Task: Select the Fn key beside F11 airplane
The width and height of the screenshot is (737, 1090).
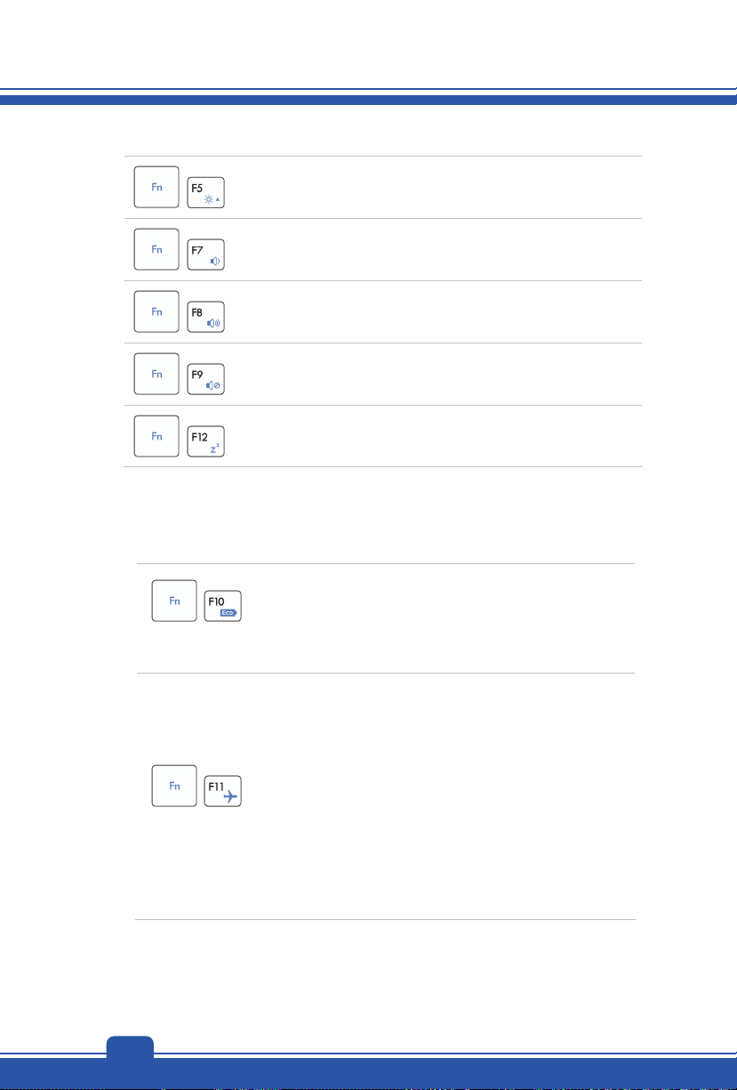Action: [x=174, y=786]
